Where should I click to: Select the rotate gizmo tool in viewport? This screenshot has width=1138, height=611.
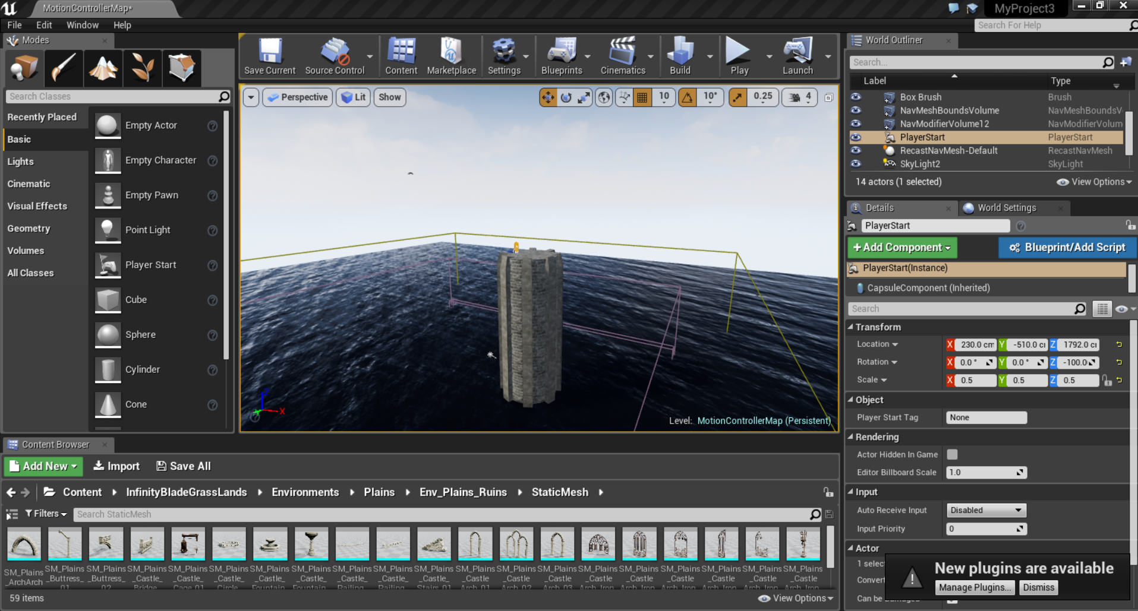pos(566,97)
